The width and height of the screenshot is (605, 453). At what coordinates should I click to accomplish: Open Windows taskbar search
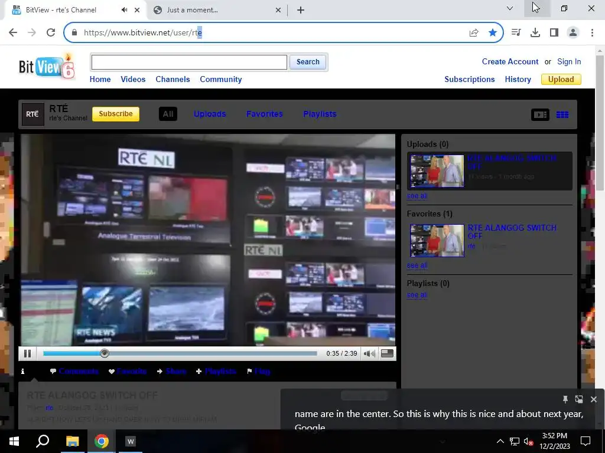(43, 441)
